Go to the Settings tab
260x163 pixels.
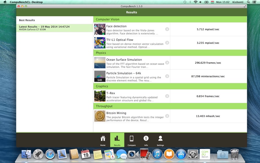pyautogui.click(x=160, y=140)
